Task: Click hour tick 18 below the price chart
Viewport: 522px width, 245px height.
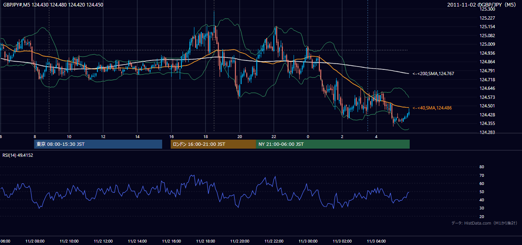Action: click(x=205, y=136)
